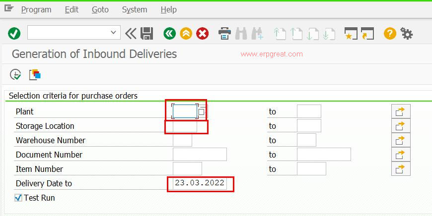Viewport: 432px width, 216px height.
Task: Click the First Page icon
Action: [x=280, y=34]
